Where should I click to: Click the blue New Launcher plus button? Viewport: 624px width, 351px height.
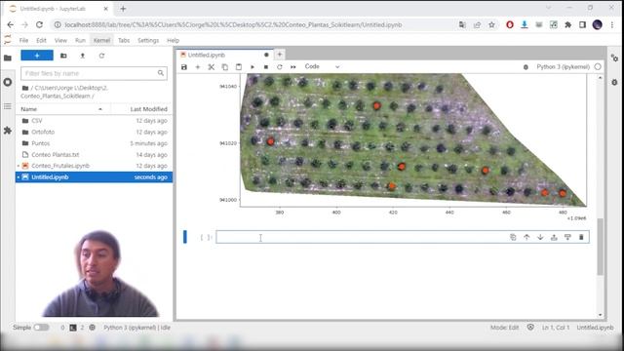pyautogui.click(x=37, y=56)
